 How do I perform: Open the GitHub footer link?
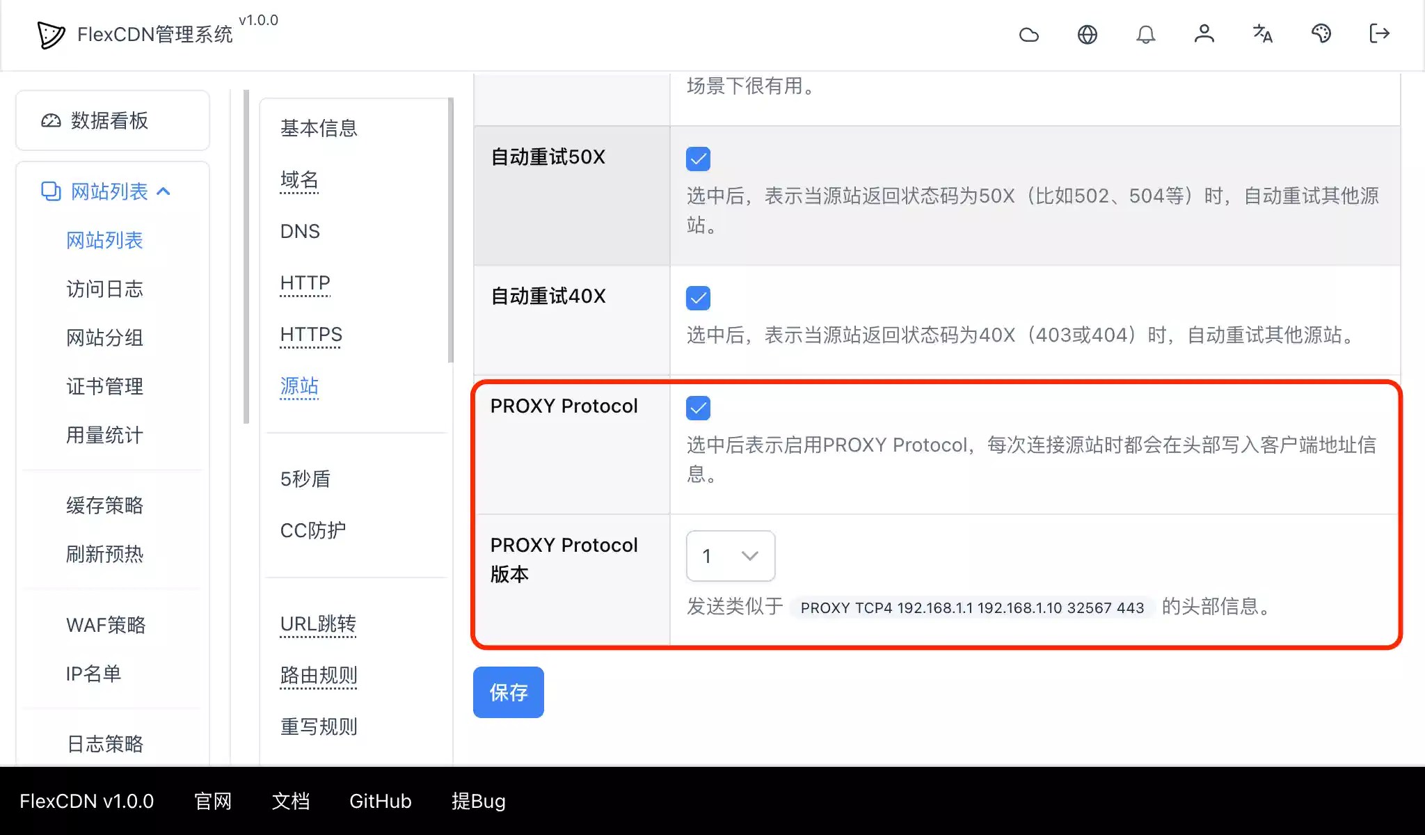click(x=380, y=802)
